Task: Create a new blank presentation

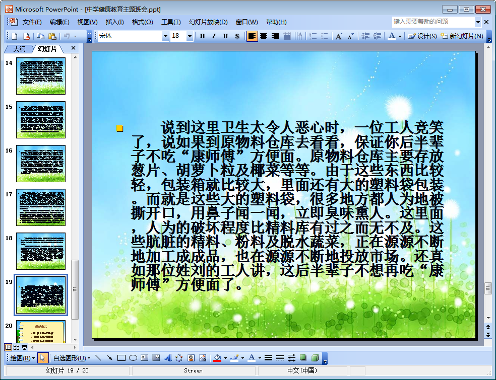Action: click(15, 36)
